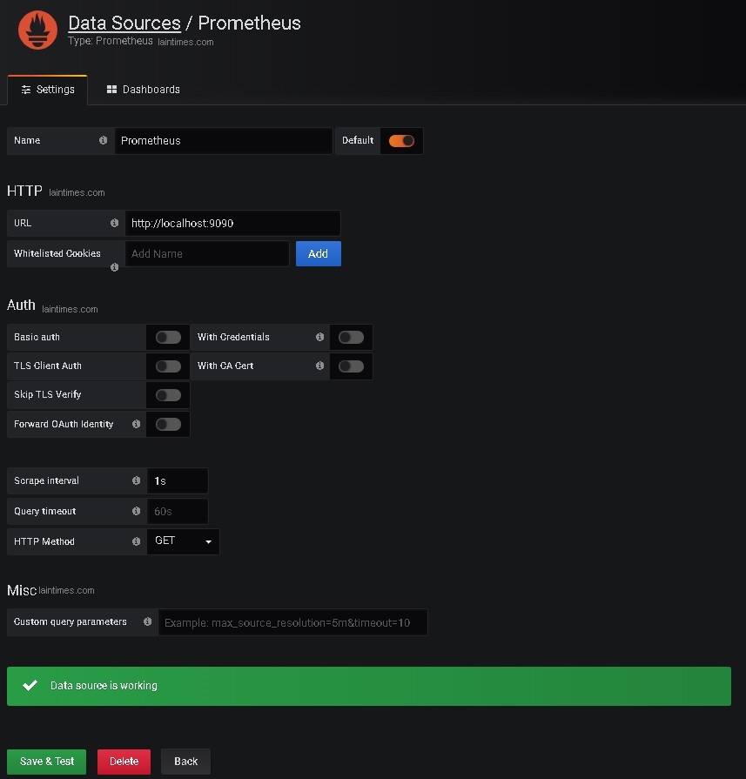Click the Name field info icon
This screenshot has width=746, height=779.
pyautogui.click(x=103, y=140)
